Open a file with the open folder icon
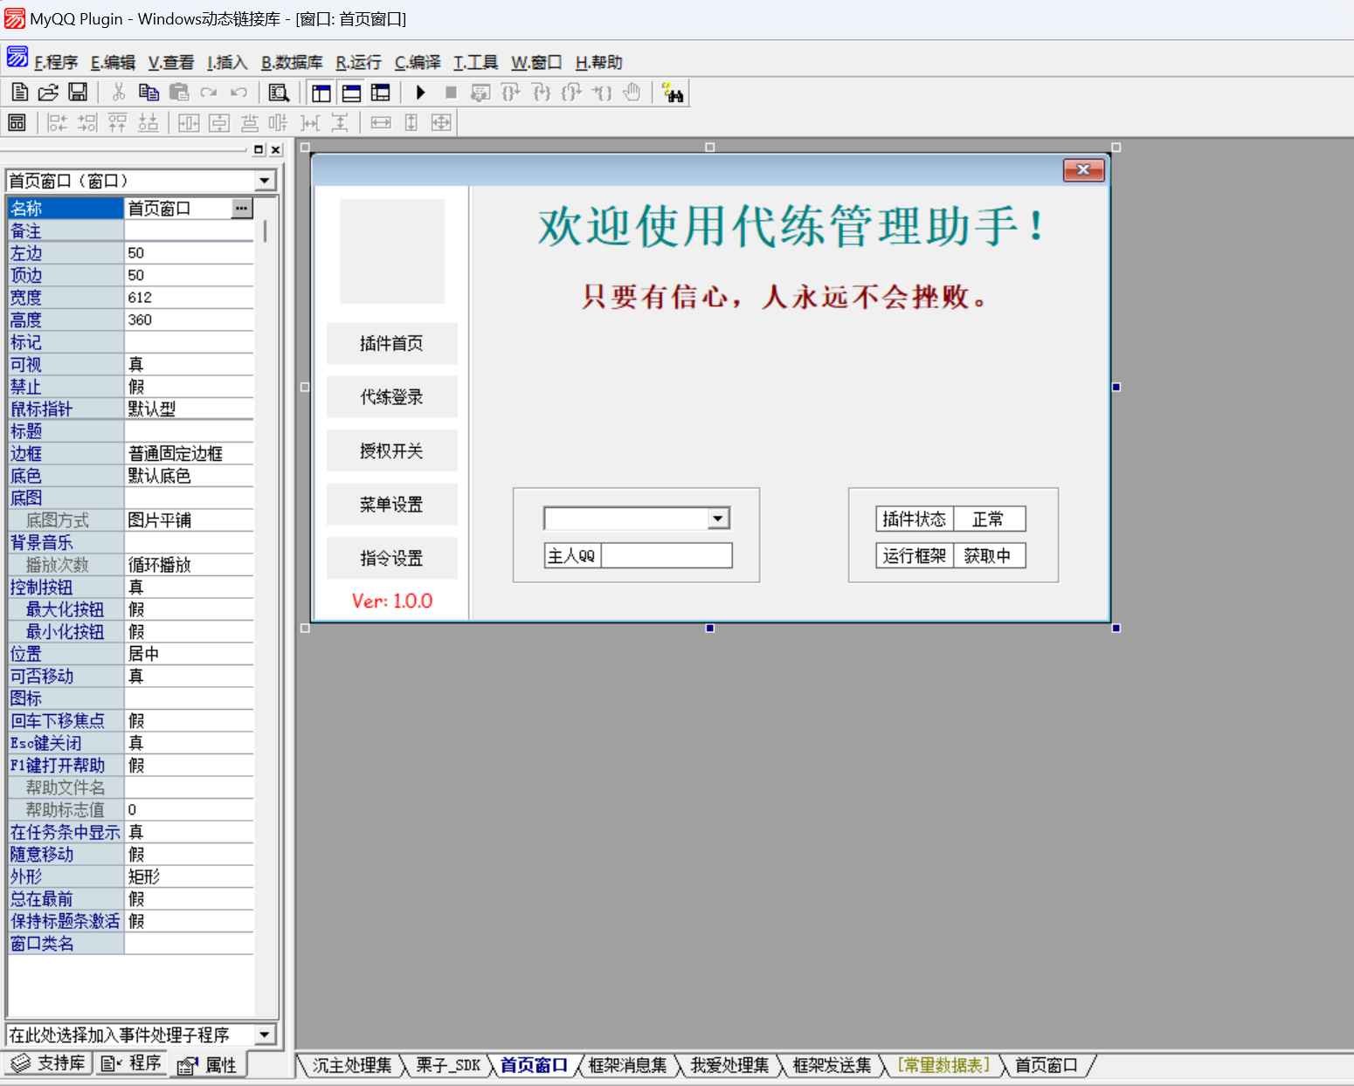Image resolution: width=1354 pixels, height=1086 pixels. [47, 93]
